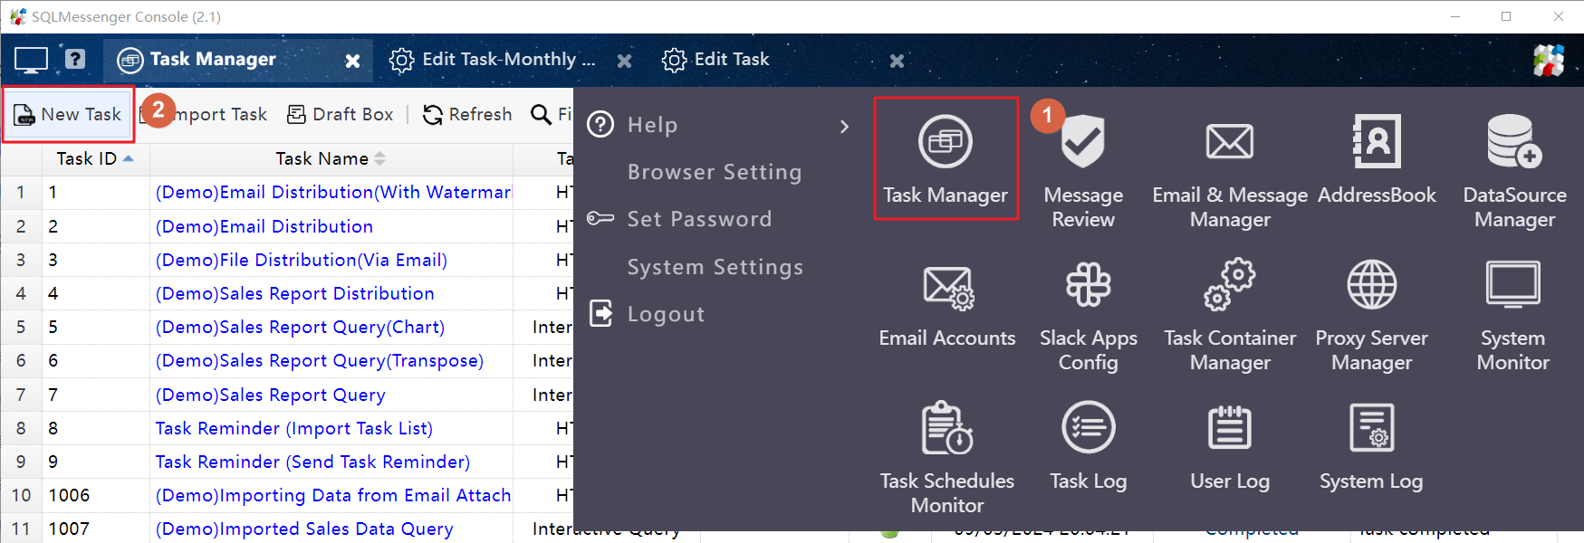Open Slack Apps Config
This screenshot has width=1584, height=543.
point(1089,316)
